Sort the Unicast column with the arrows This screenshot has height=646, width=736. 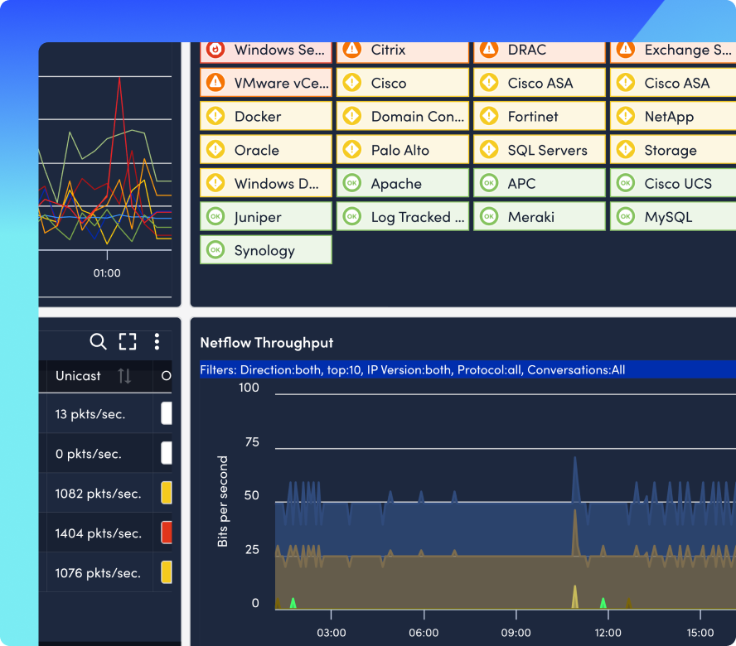pyautogui.click(x=124, y=376)
